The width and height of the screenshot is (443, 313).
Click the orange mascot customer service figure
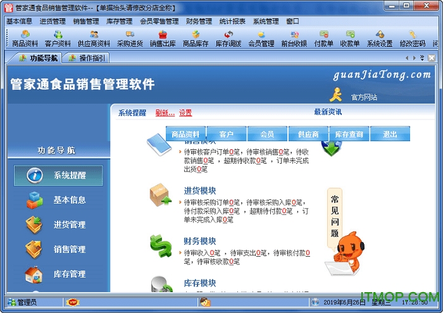pyautogui.click(x=345, y=254)
